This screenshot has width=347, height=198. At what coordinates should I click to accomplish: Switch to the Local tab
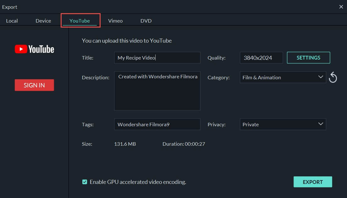click(x=12, y=21)
